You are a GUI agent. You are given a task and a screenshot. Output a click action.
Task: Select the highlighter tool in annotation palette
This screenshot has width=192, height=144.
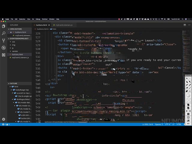(x=187, y=85)
